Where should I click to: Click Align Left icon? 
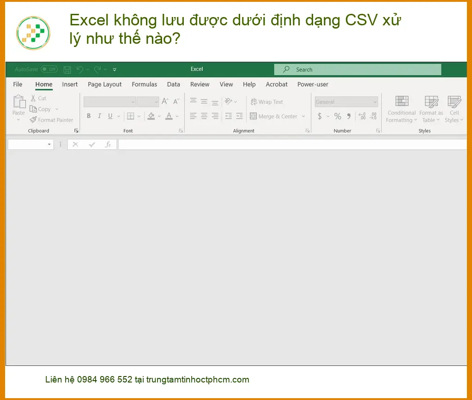point(193,116)
